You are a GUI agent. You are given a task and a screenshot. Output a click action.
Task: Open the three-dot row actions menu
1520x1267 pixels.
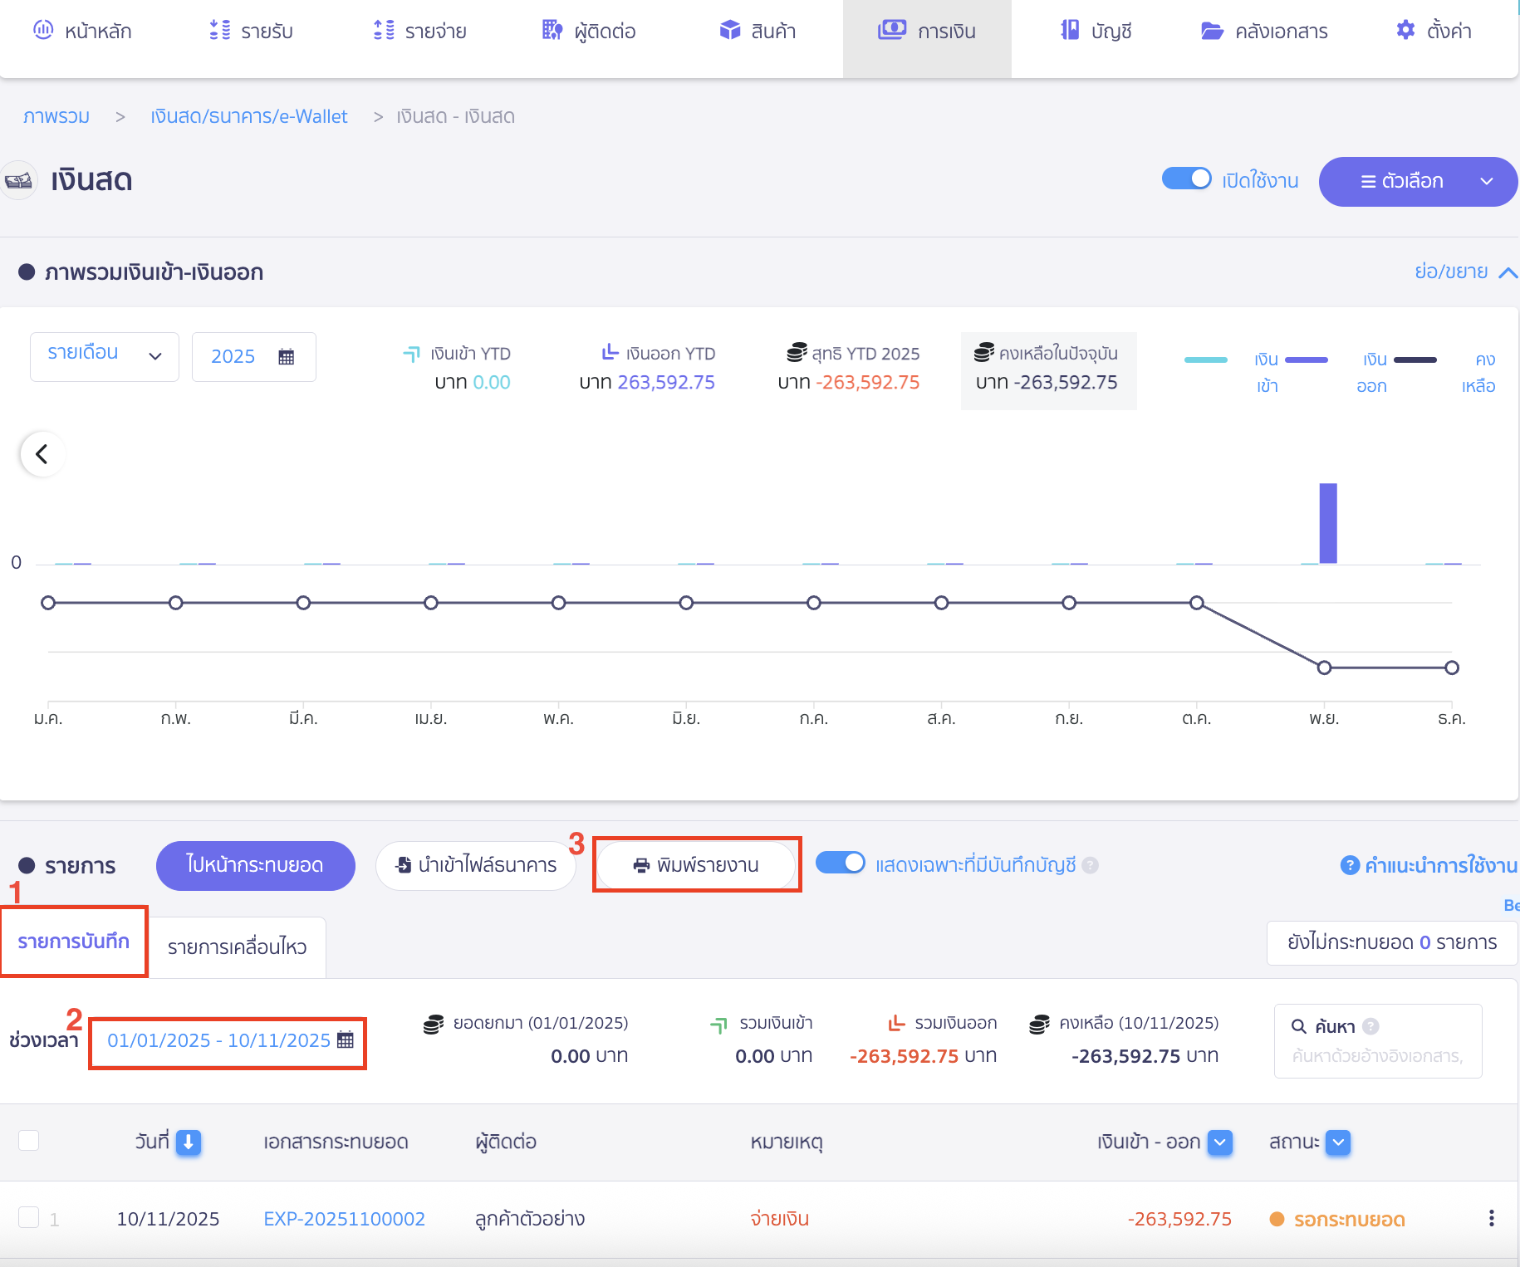click(1491, 1218)
